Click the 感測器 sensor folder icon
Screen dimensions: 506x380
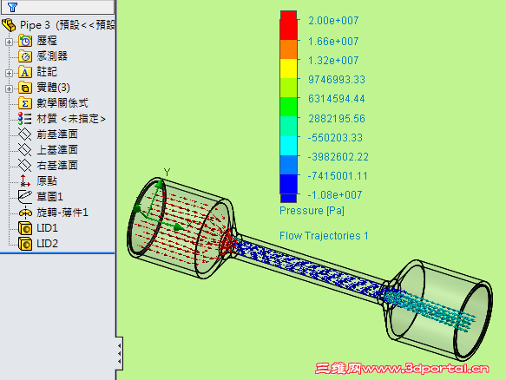click(25, 56)
